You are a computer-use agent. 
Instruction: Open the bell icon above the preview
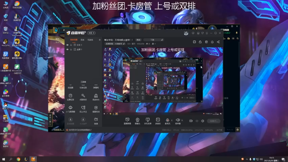click(x=212, y=42)
